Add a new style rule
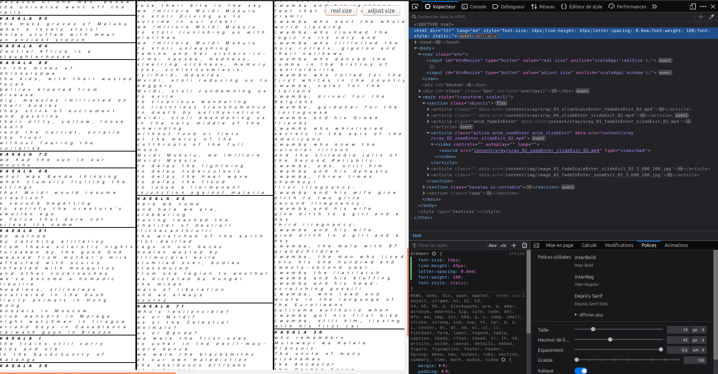Screen dimensions: 718x374 click(x=514, y=245)
